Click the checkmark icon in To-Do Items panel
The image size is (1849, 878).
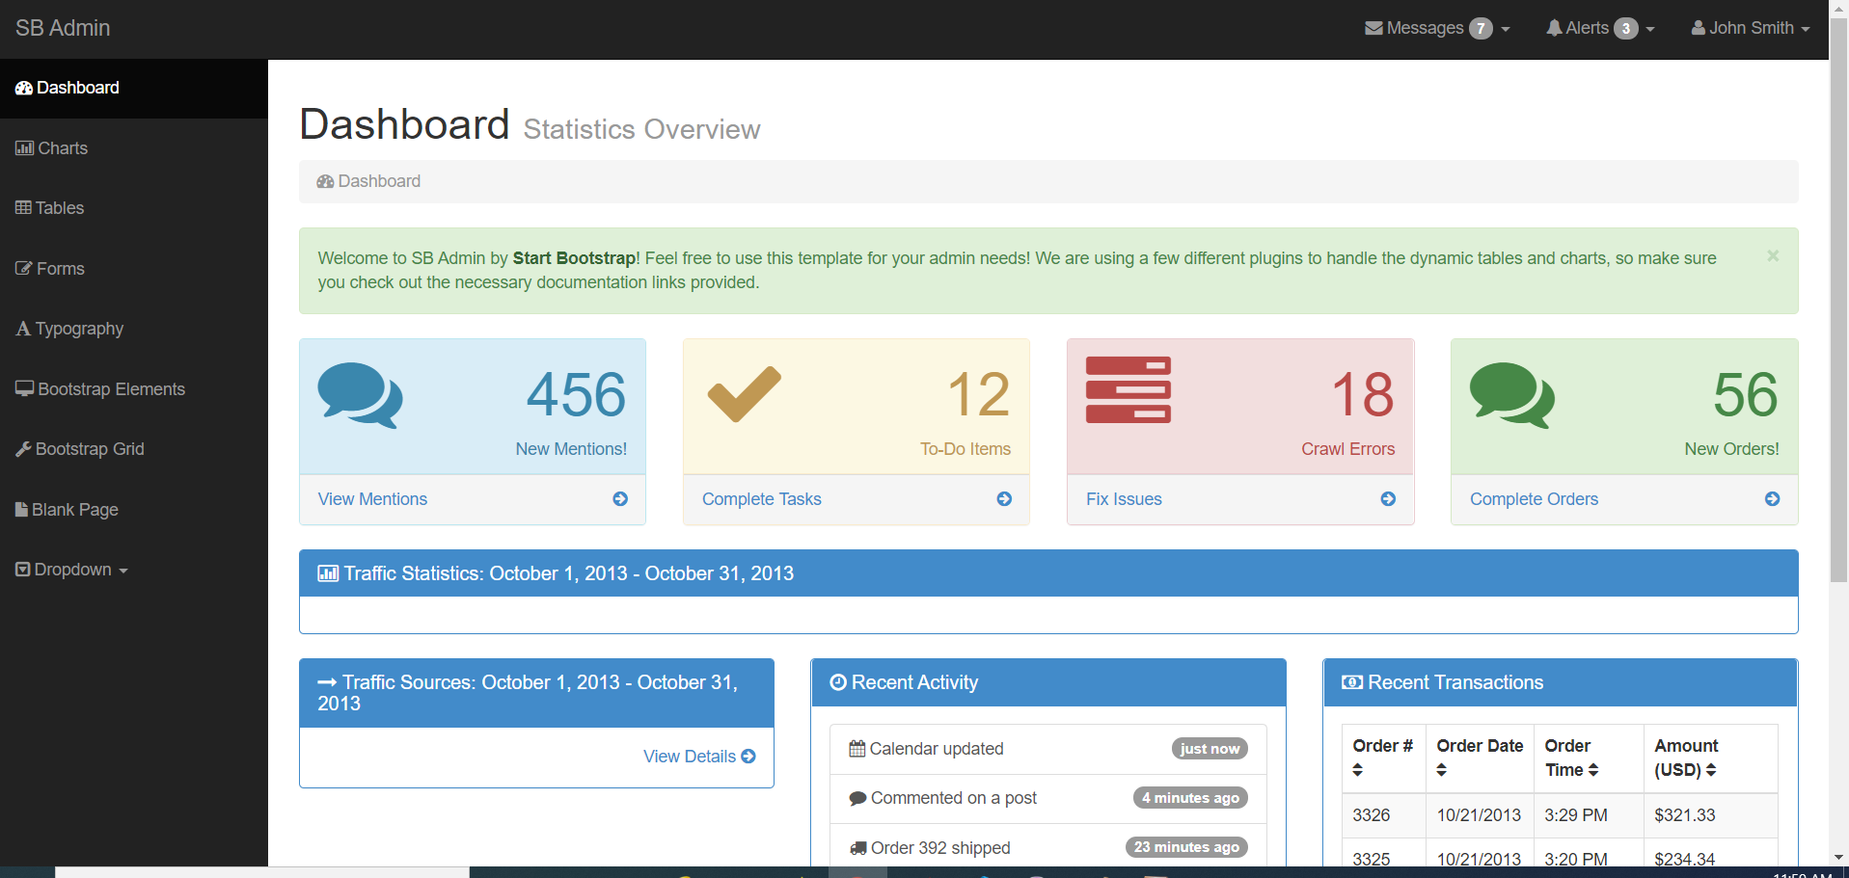pyautogui.click(x=744, y=393)
